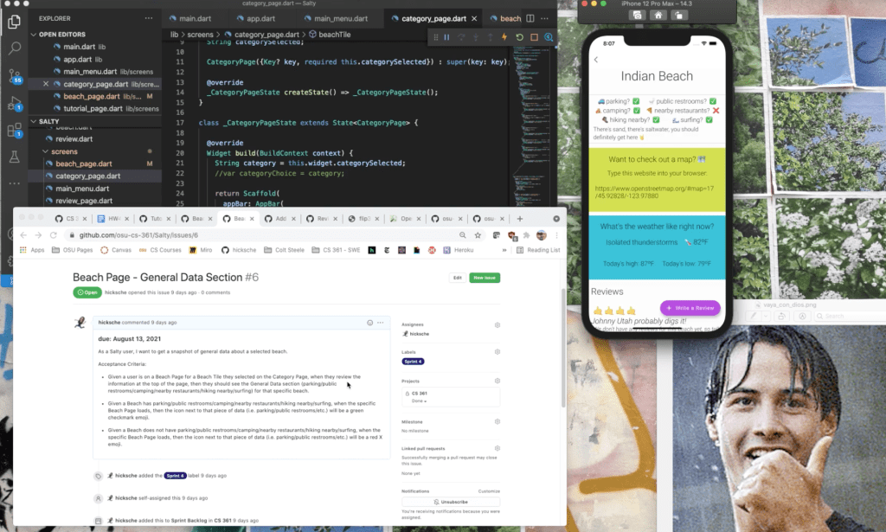Open review_page.dart in the file tree
Screen dimensions: 886x532
[82, 201]
